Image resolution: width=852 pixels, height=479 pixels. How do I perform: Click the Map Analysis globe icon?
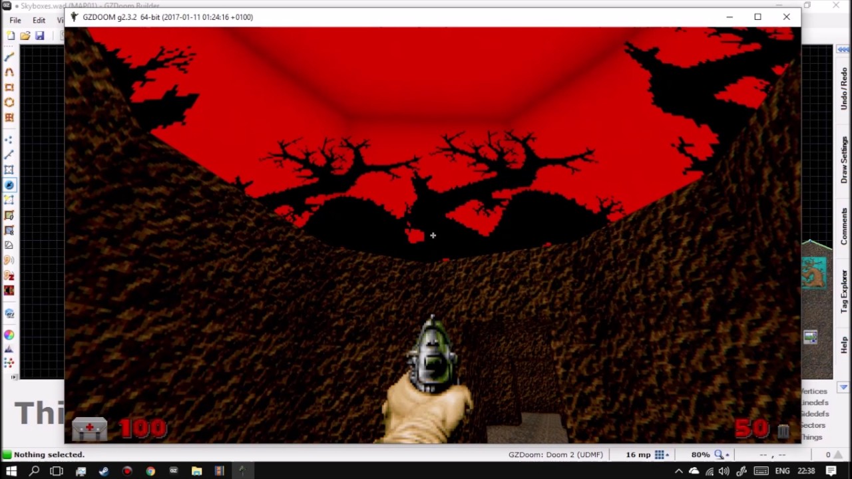(x=9, y=313)
